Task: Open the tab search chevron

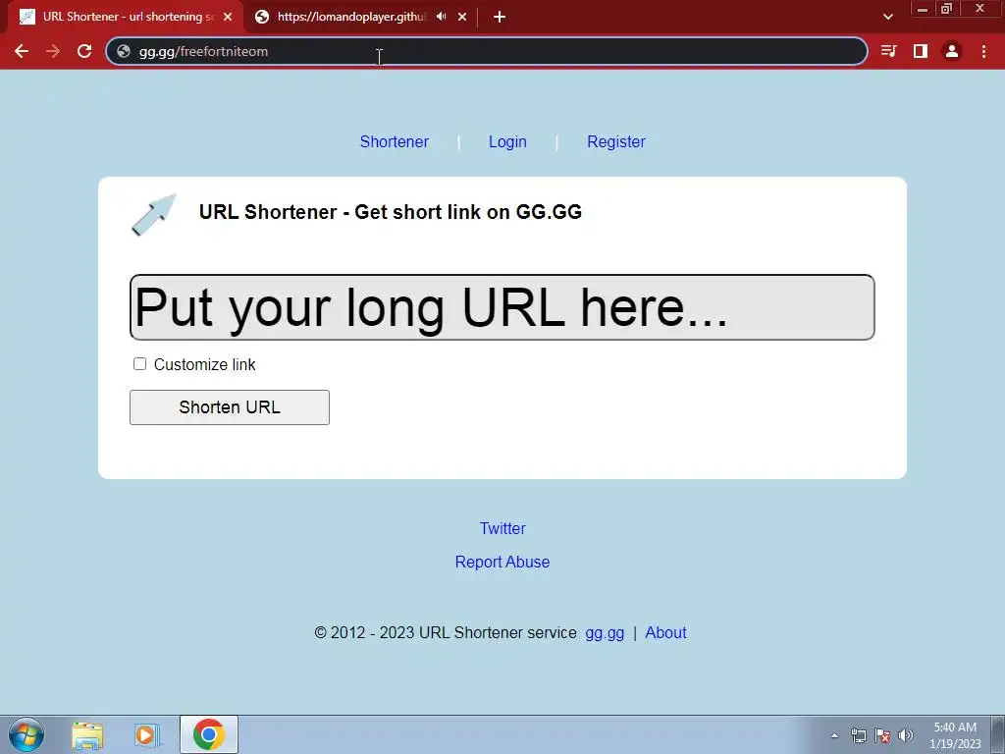Action: (887, 17)
